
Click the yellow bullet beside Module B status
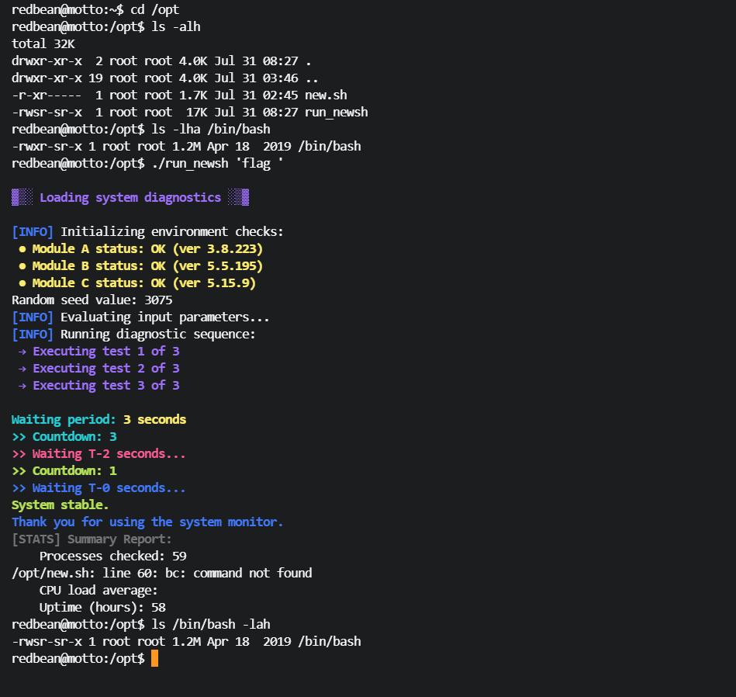click(x=22, y=266)
